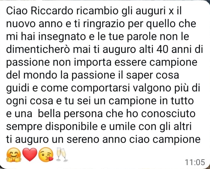210x169 pixels.
Task: Tap the clinking champagne glasses emoji
Action: [x=62, y=155]
